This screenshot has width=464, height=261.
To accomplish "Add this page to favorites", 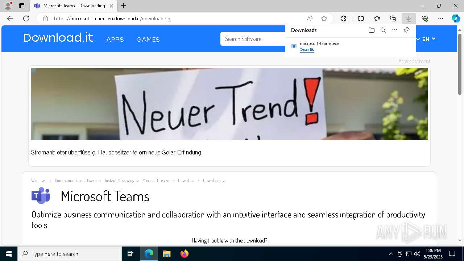I will [x=324, y=18].
